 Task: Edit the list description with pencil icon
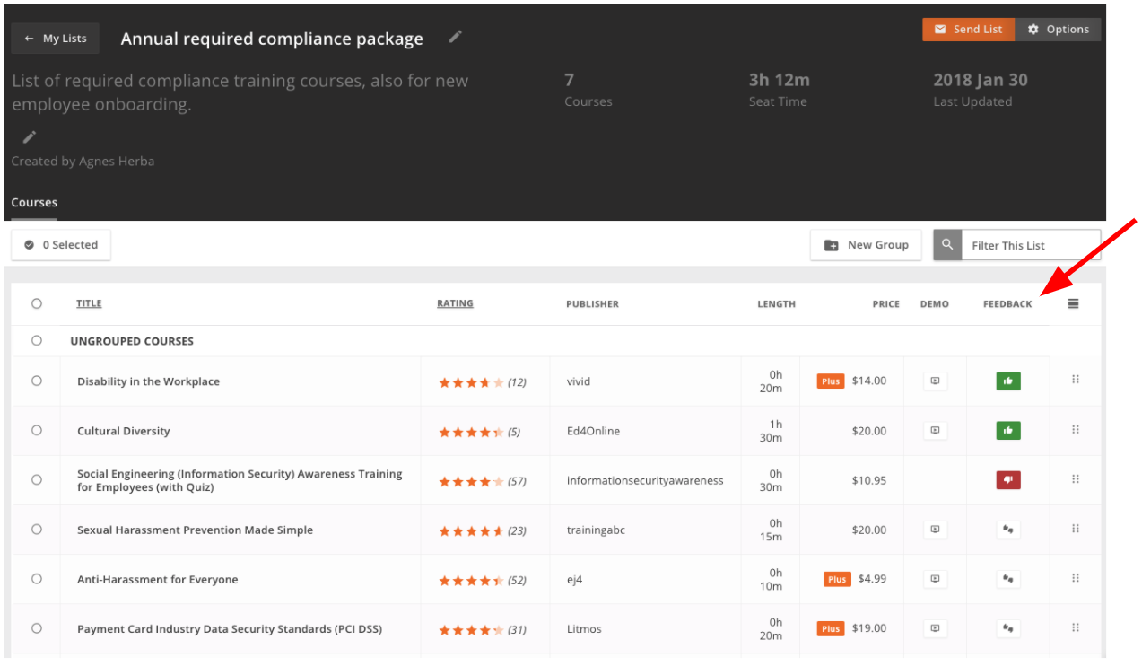coord(30,137)
